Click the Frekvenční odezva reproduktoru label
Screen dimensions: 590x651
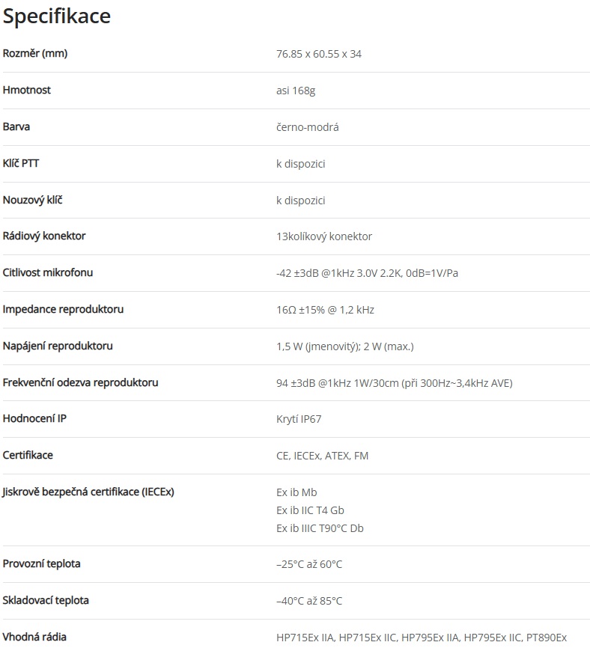[x=80, y=382]
